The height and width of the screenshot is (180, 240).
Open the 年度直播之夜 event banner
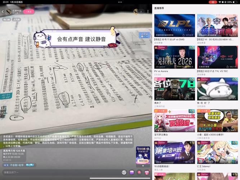point(143,155)
